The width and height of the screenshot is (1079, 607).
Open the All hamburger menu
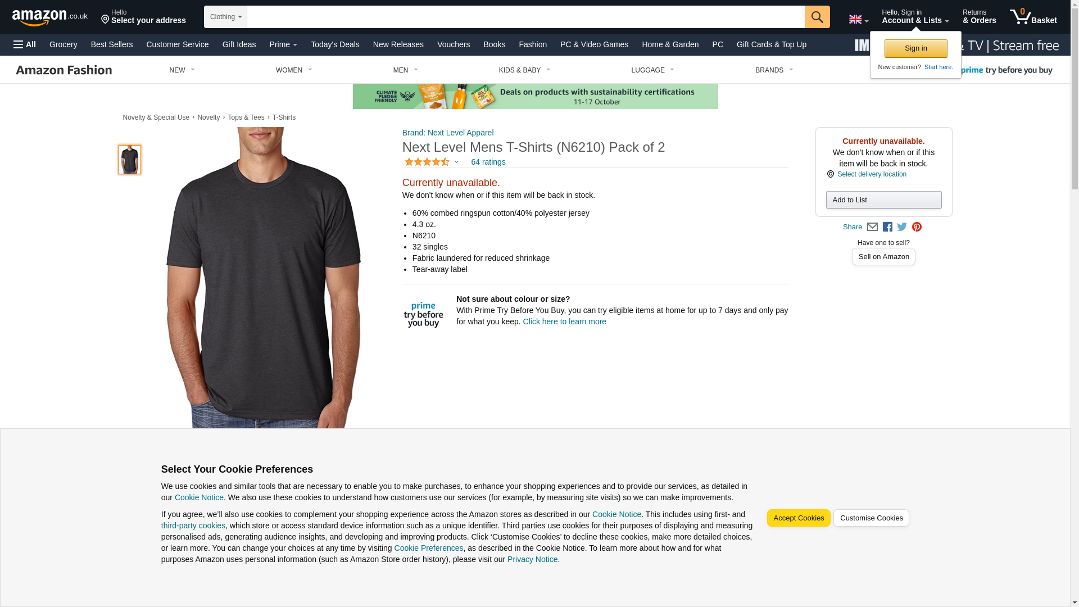point(25,44)
